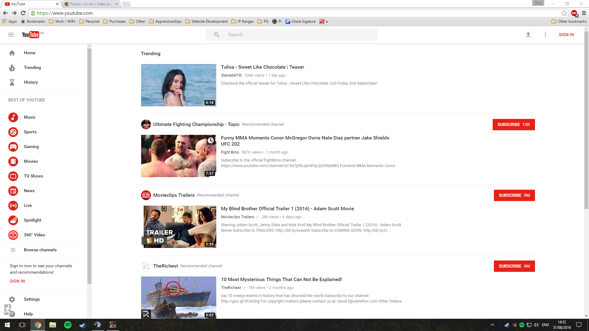The height and width of the screenshot is (331, 589).
Task: Switch to the Forum Ls-rcr browser tab
Action: pos(91,4)
